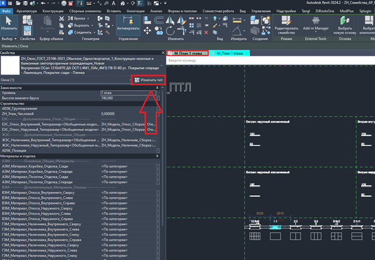Open the Архитектура ribbon tab
Viewport: 375px width, 260px height.
pos(26,11)
